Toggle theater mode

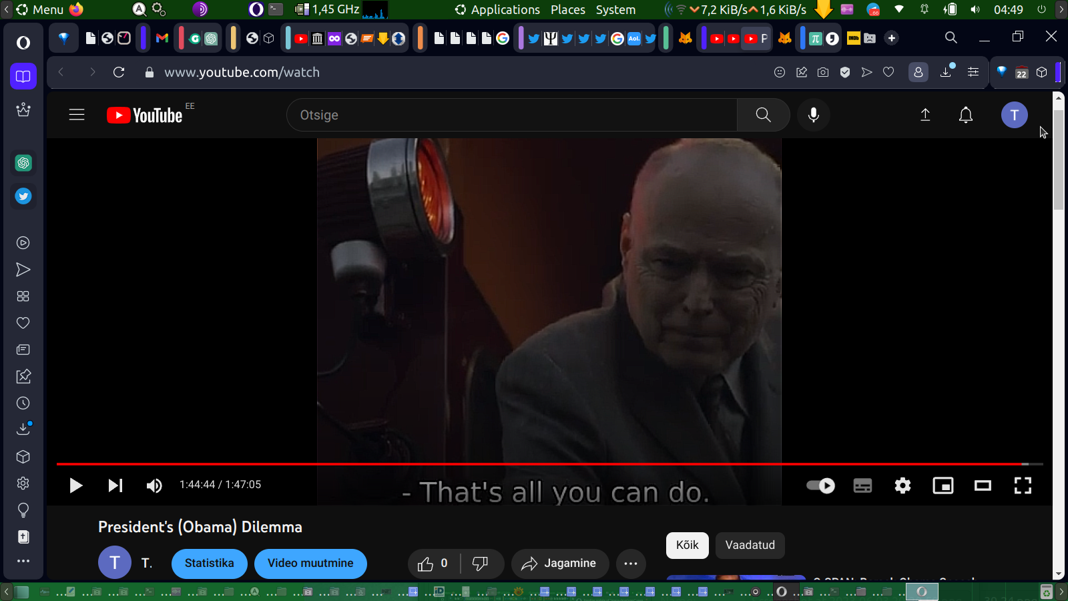983,485
